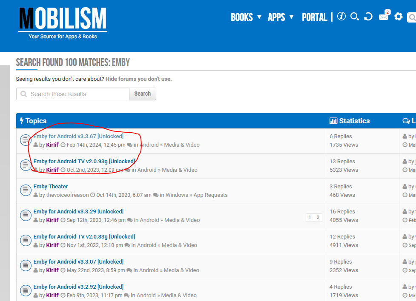
Task: Click the magnifier search icon beside the info icon
Action: click(x=354, y=17)
